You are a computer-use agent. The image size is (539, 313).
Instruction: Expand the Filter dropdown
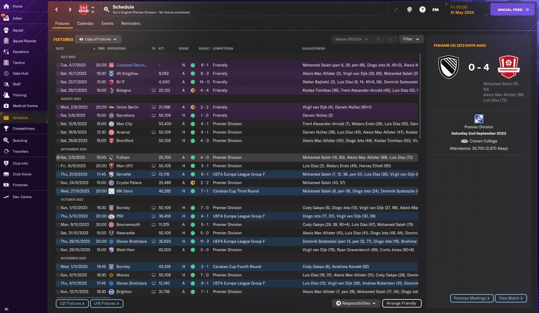coord(411,39)
